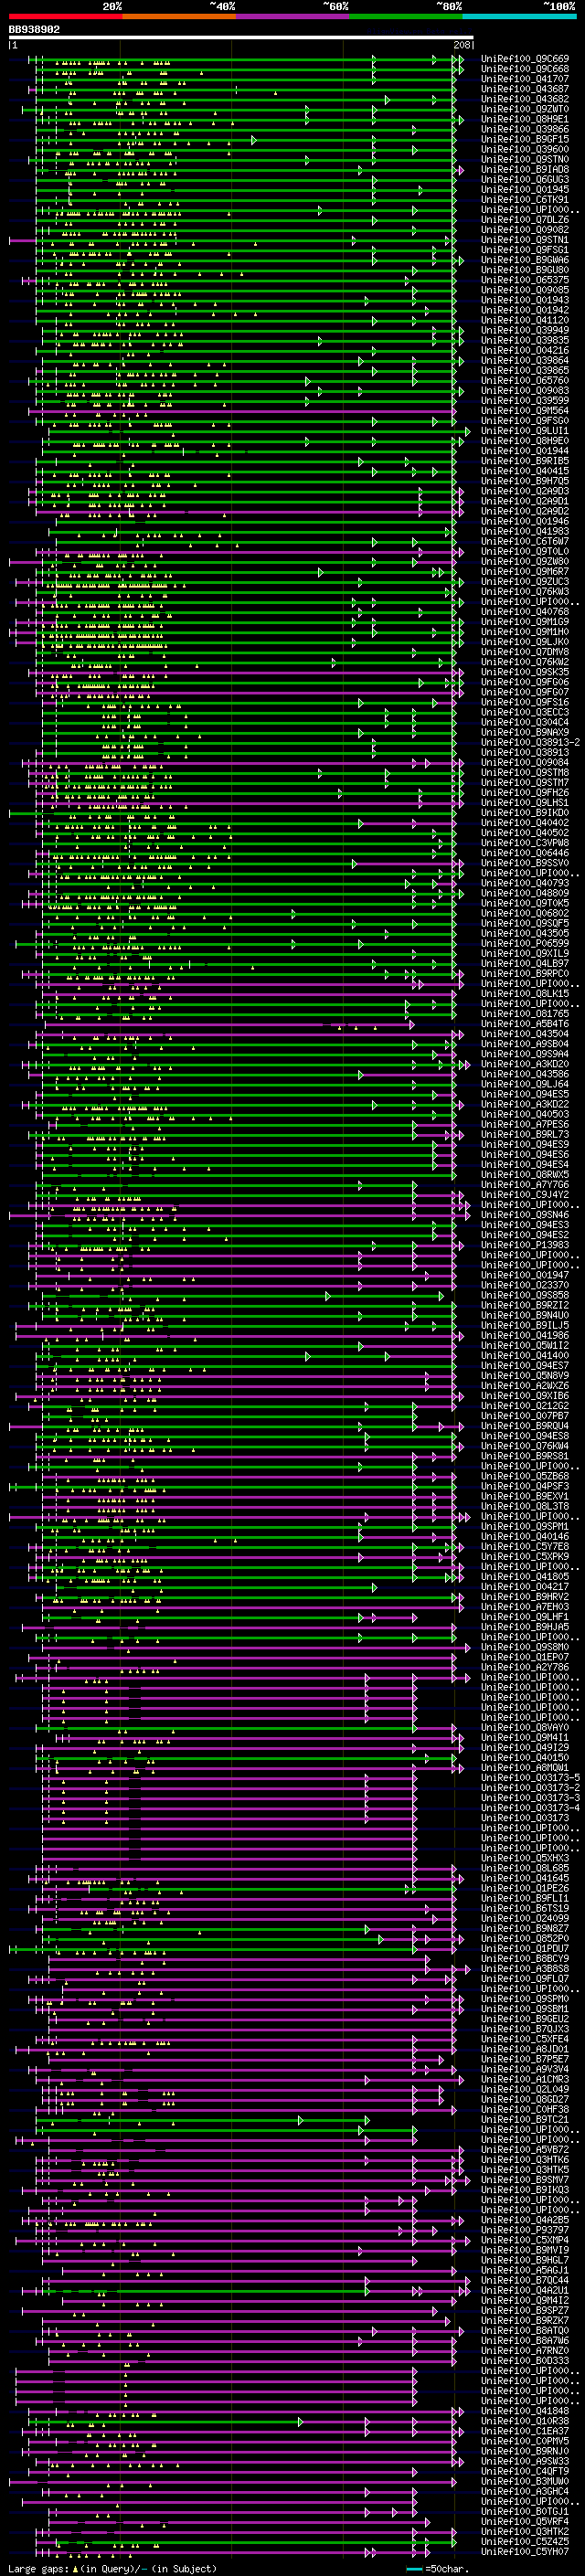
Task: Select the UniRef100_Q5N8V9 label
Action: pos(525,1376)
